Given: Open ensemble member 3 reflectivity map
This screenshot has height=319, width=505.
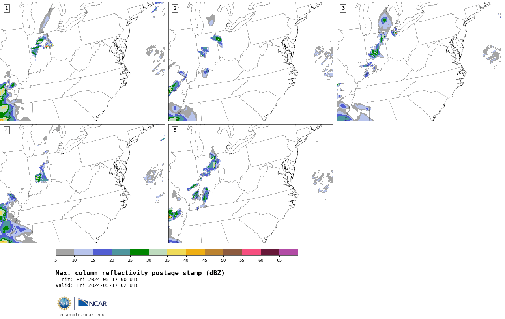Looking at the screenshot, I should pos(419,62).
